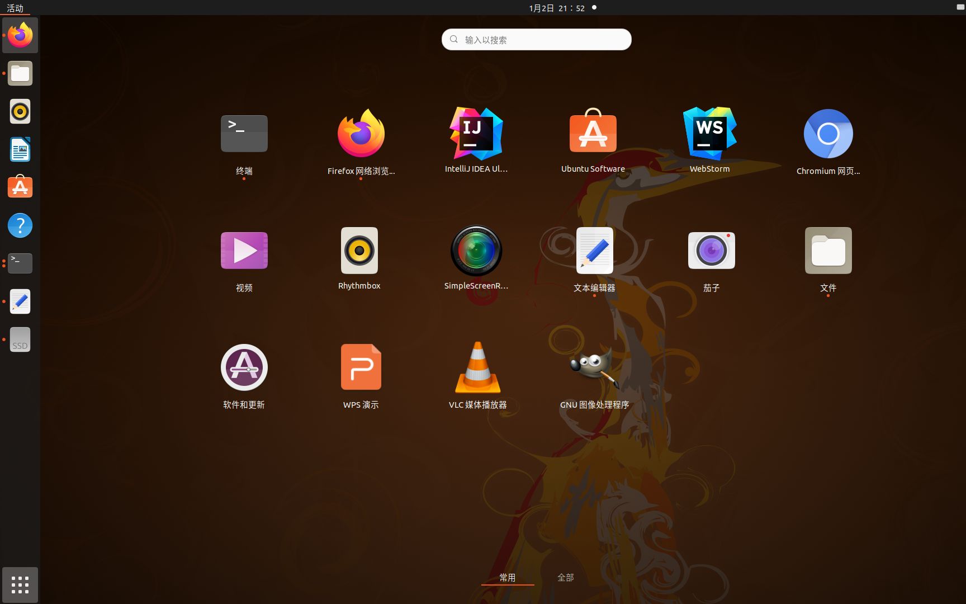Open the system status menu
The width and height of the screenshot is (966, 604).
pyautogui.click(x=960, y=7)
